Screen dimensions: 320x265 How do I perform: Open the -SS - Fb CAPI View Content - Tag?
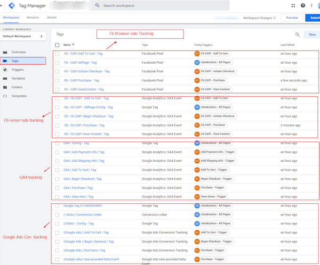click(86, 134)
